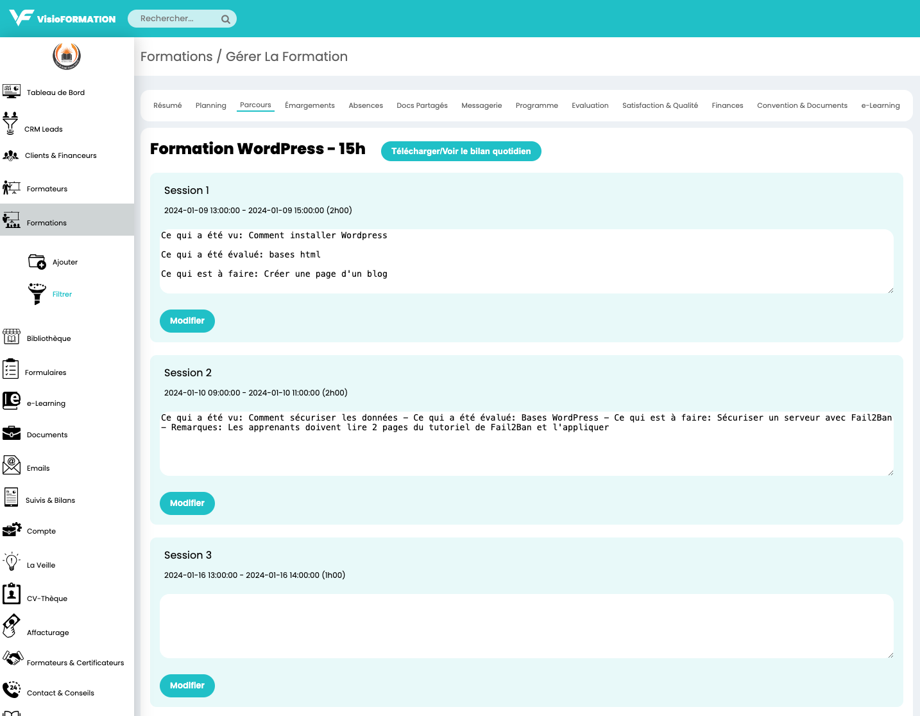
Task: Go to the Émargements tab
Action: click(x=310, y=105)
